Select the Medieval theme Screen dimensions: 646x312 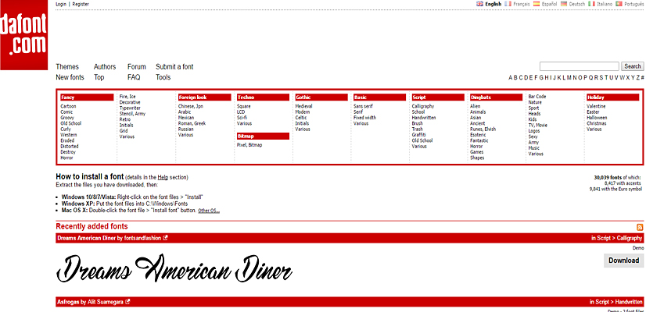[x=303, y=106]
